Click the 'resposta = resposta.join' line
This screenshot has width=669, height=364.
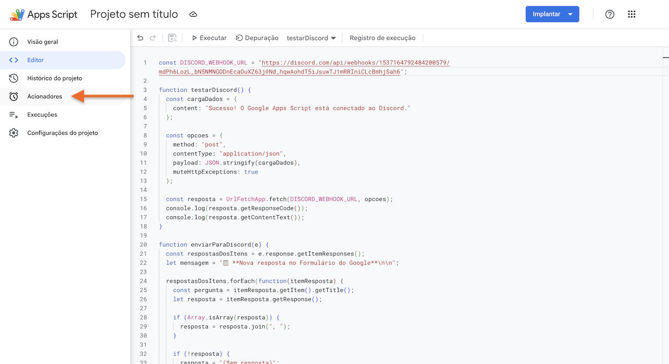pyautogui.click(x=235, y=326)
